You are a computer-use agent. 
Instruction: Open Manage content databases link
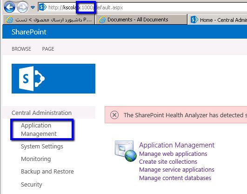(x=175, y=178)
